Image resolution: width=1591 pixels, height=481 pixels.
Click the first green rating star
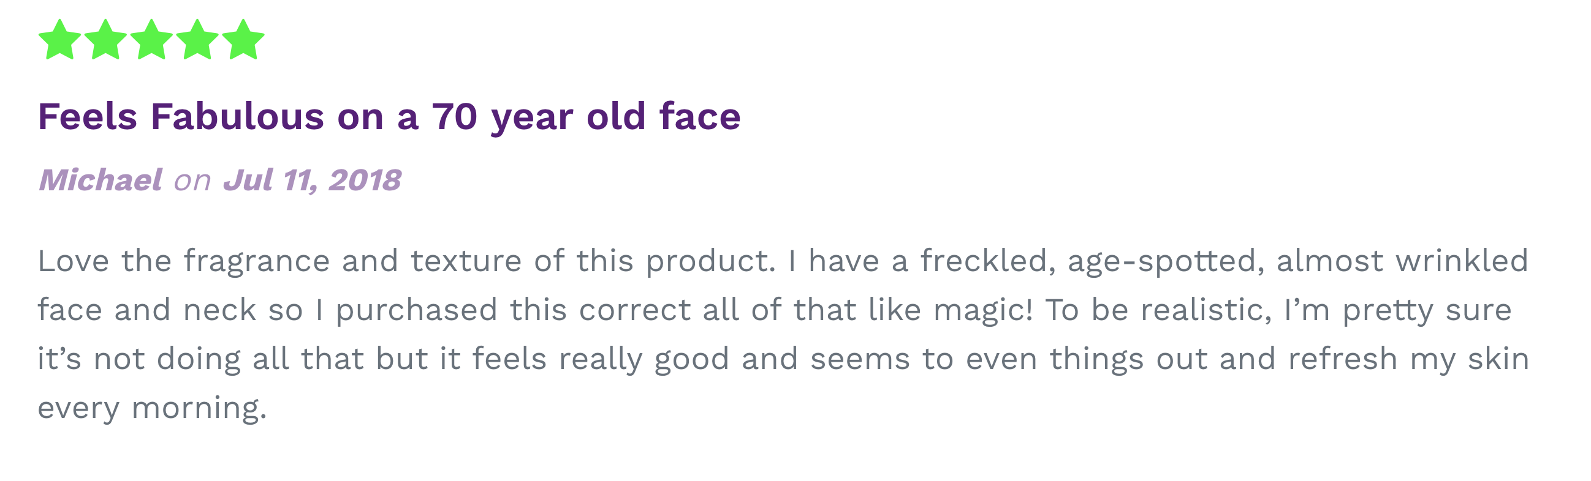pyautogui.click(x=59, y=40)
